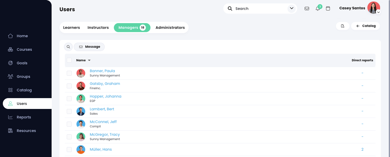
Task: Open Lambert, Bert profile link
Action: tap(102, 109)
